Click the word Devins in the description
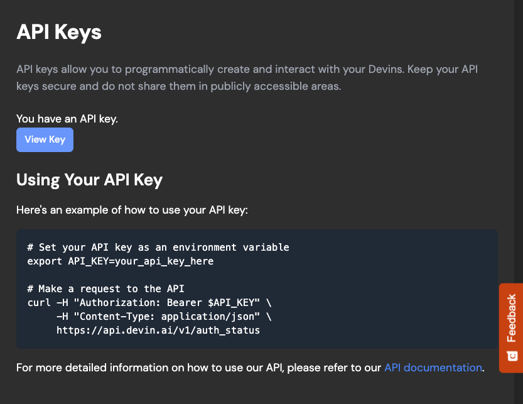523x404 pixels. coord(386,69)
